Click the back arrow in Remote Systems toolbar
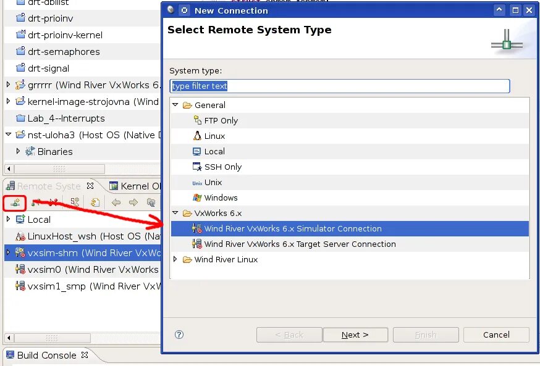Image resolution: width=540 pixels, height=366 pixels. [x=116, y=202]
